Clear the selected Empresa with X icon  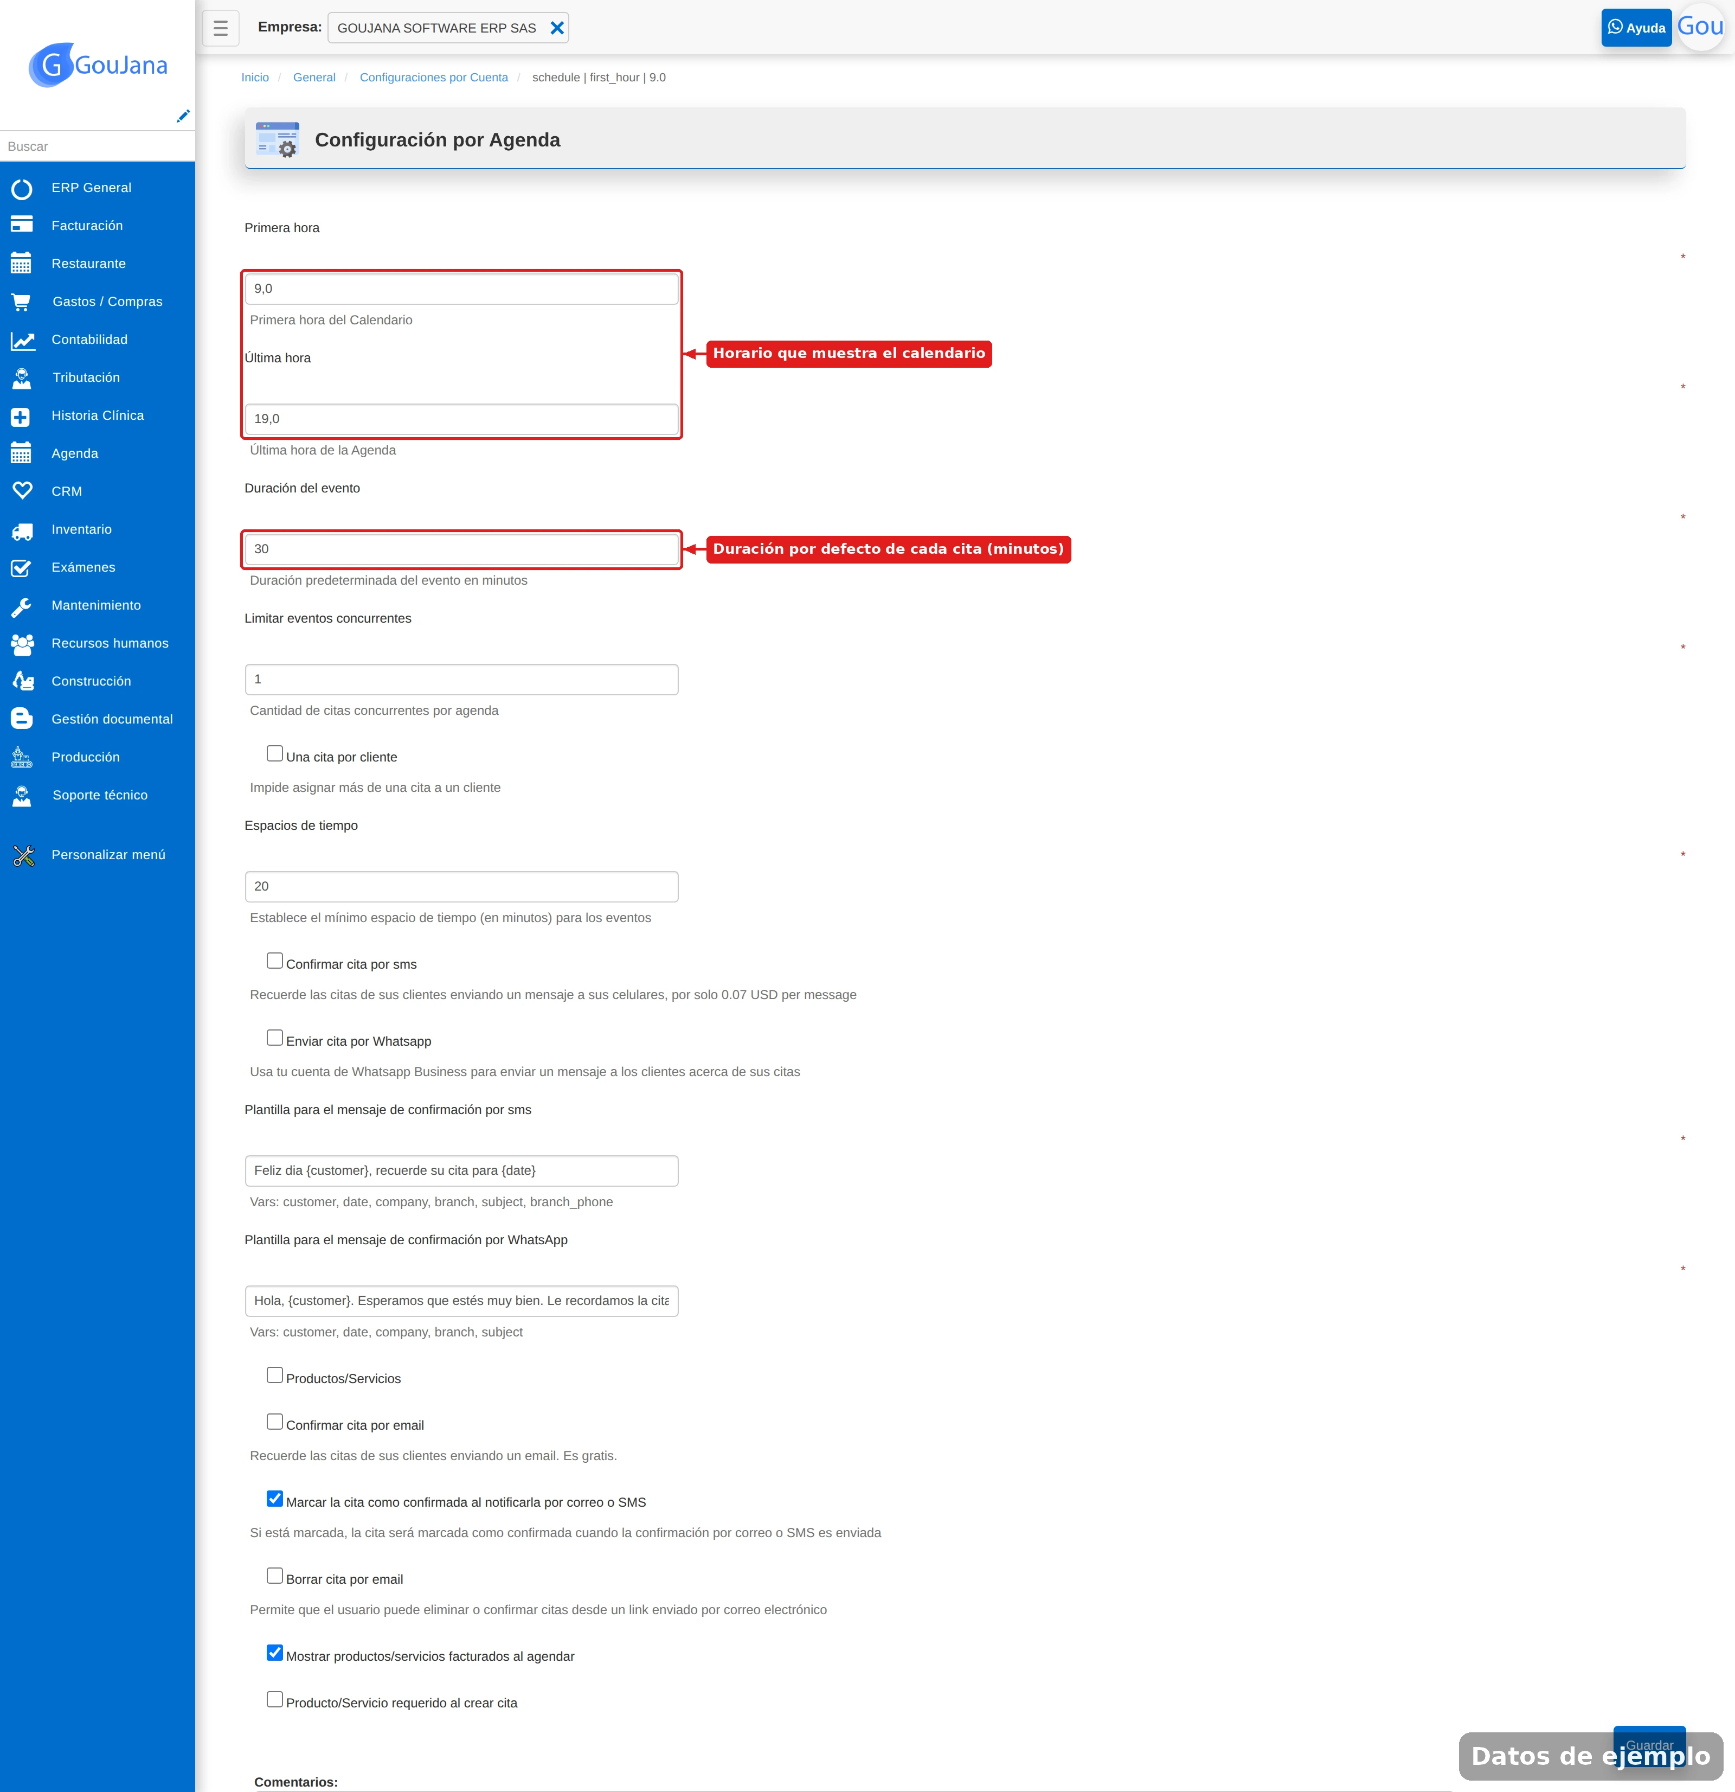[557, 28]
